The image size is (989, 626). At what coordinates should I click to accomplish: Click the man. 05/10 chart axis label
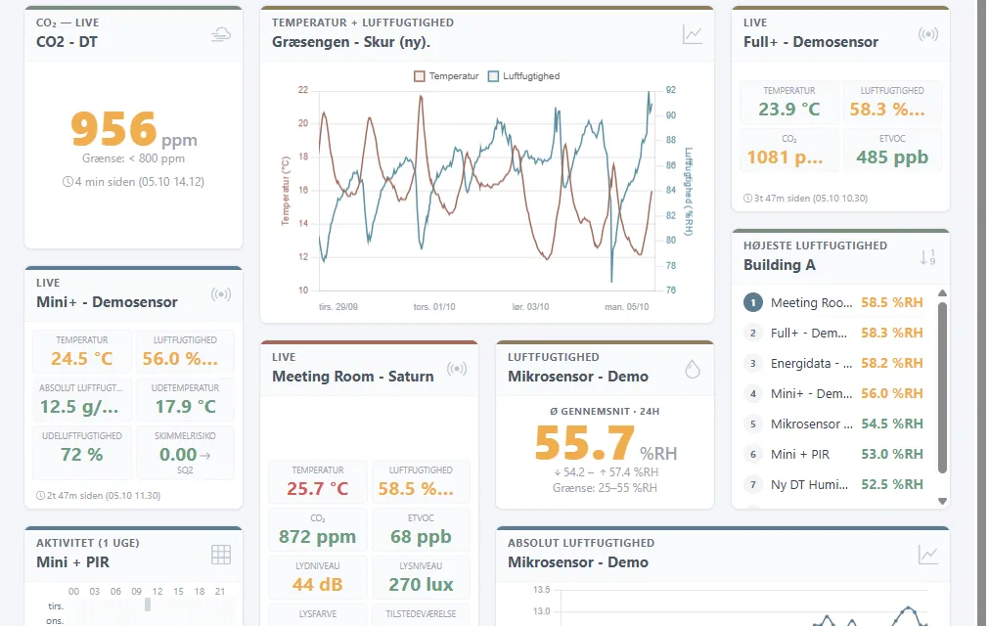click(626, 307)
